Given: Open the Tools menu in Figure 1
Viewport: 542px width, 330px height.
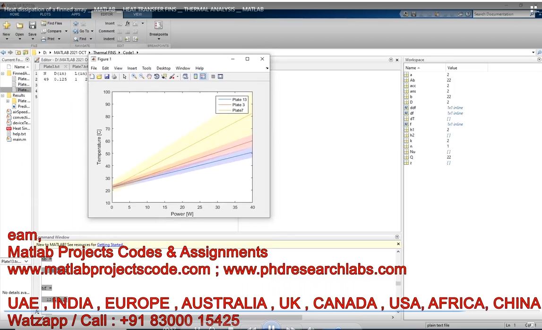Looking at the screenshot, I should (146, 68).
